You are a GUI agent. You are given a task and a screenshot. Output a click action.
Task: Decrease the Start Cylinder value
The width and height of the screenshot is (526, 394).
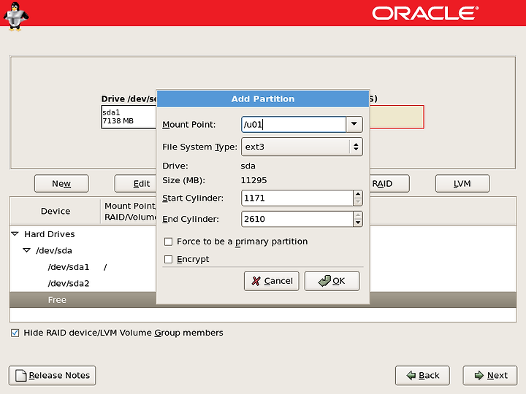coord(358,201)
